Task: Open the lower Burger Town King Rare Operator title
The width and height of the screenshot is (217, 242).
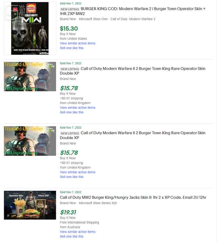Action: 133,135
